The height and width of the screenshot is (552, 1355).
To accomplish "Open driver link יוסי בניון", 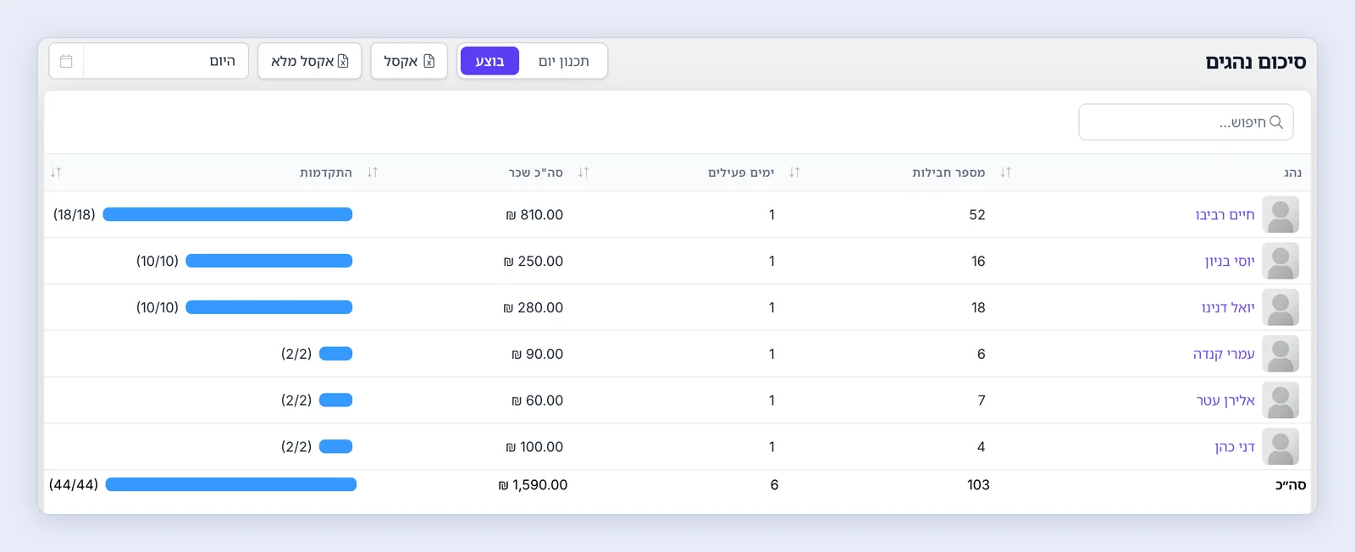I will [x=1230, y=262].
